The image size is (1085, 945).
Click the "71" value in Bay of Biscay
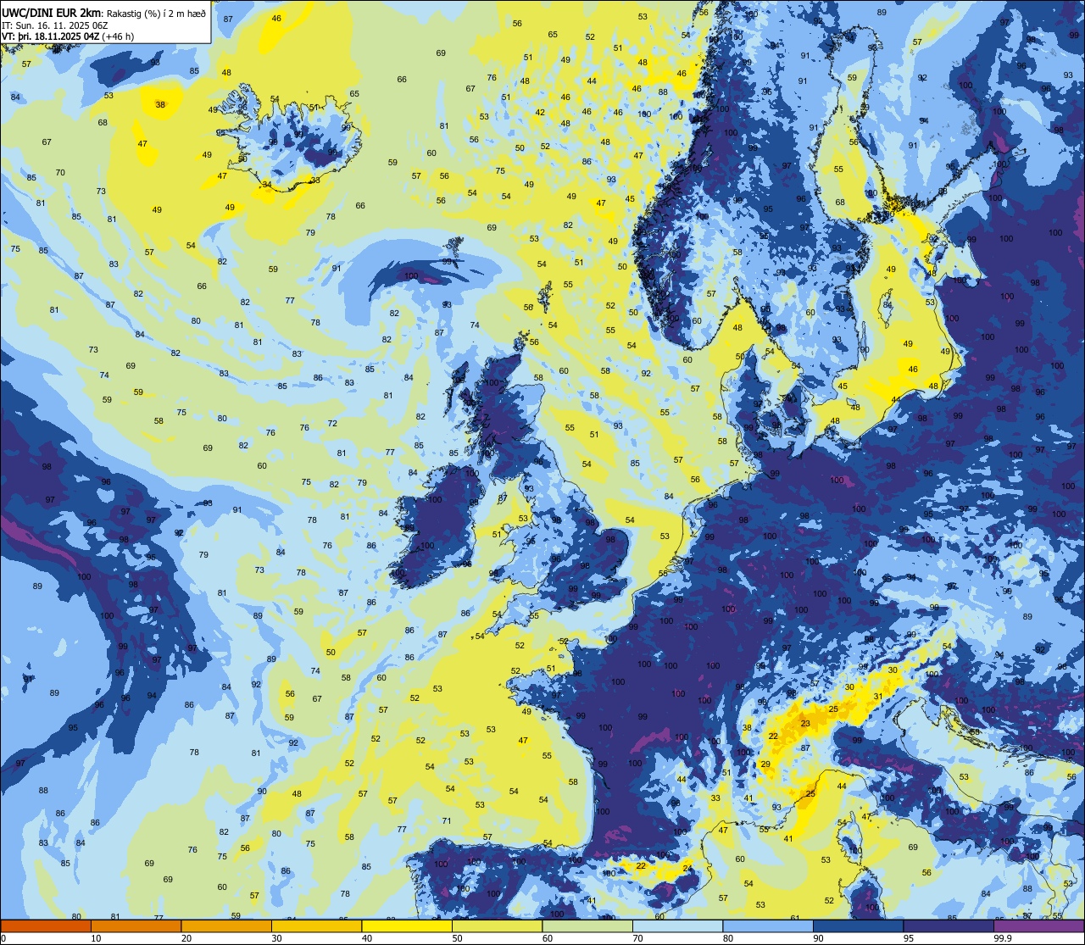tap(447, 820)
